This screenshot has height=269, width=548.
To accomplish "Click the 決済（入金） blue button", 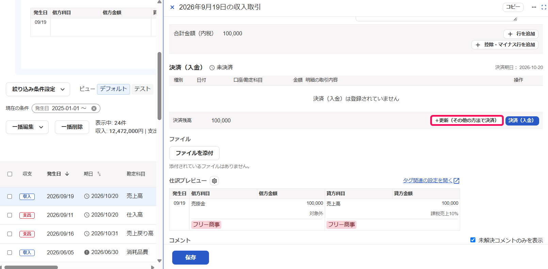I will coord(522,121).
